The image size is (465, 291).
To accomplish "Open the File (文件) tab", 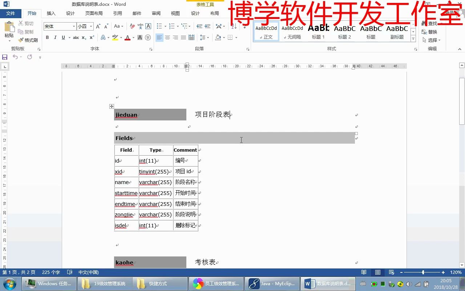I will click(x=11, y=13).
